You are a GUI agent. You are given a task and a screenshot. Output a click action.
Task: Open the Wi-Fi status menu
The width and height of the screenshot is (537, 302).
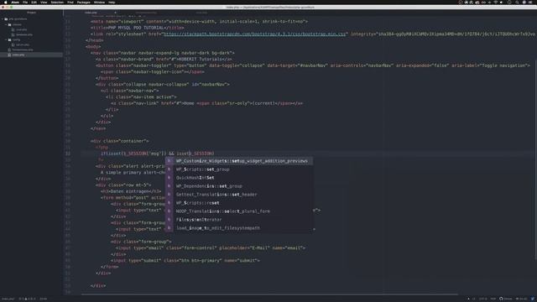pyautogui.click(x=495, y=2)
